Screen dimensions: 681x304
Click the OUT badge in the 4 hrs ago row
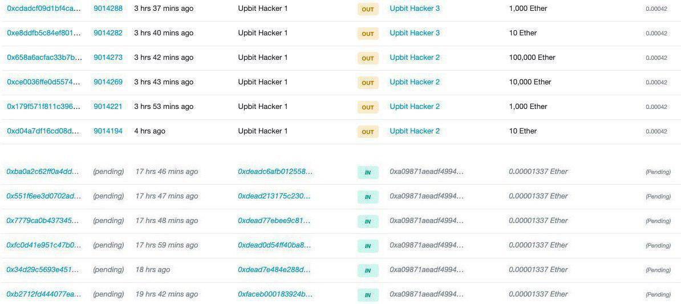[368, 132]
